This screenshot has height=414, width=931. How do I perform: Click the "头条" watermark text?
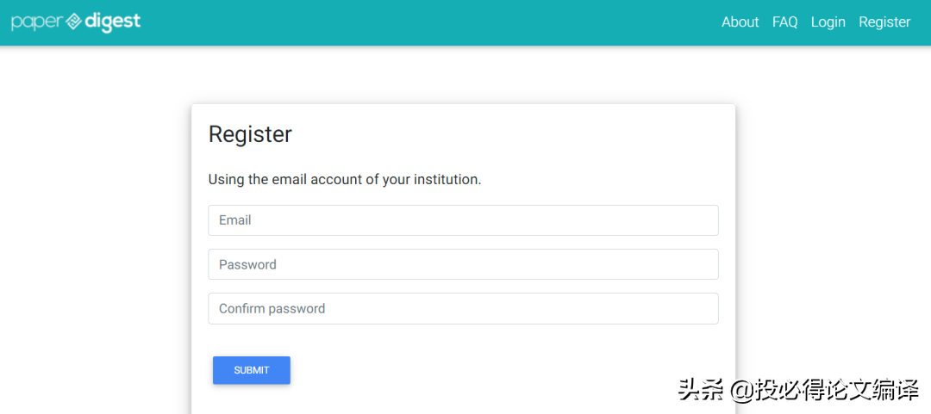(x=701, y=390)
